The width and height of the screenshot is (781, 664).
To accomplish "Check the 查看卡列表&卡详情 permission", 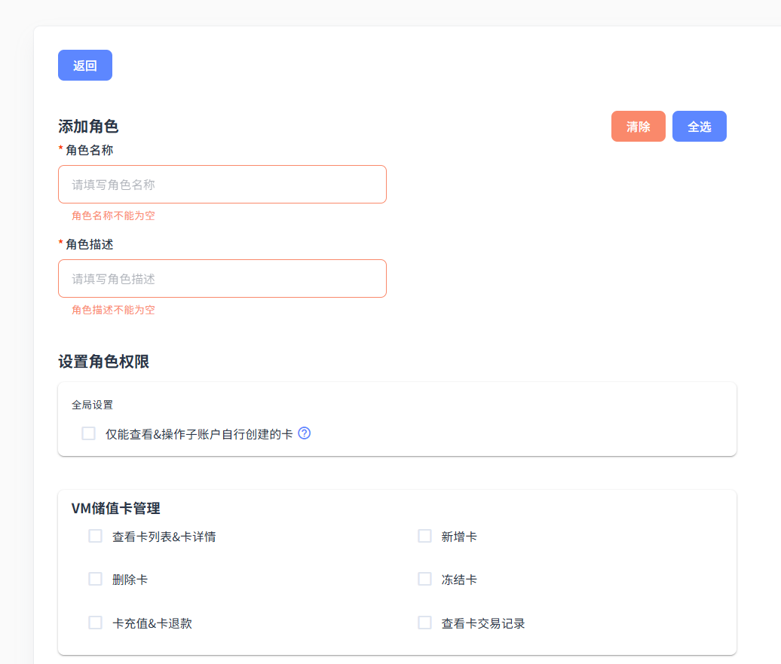I will click(95, 536).
